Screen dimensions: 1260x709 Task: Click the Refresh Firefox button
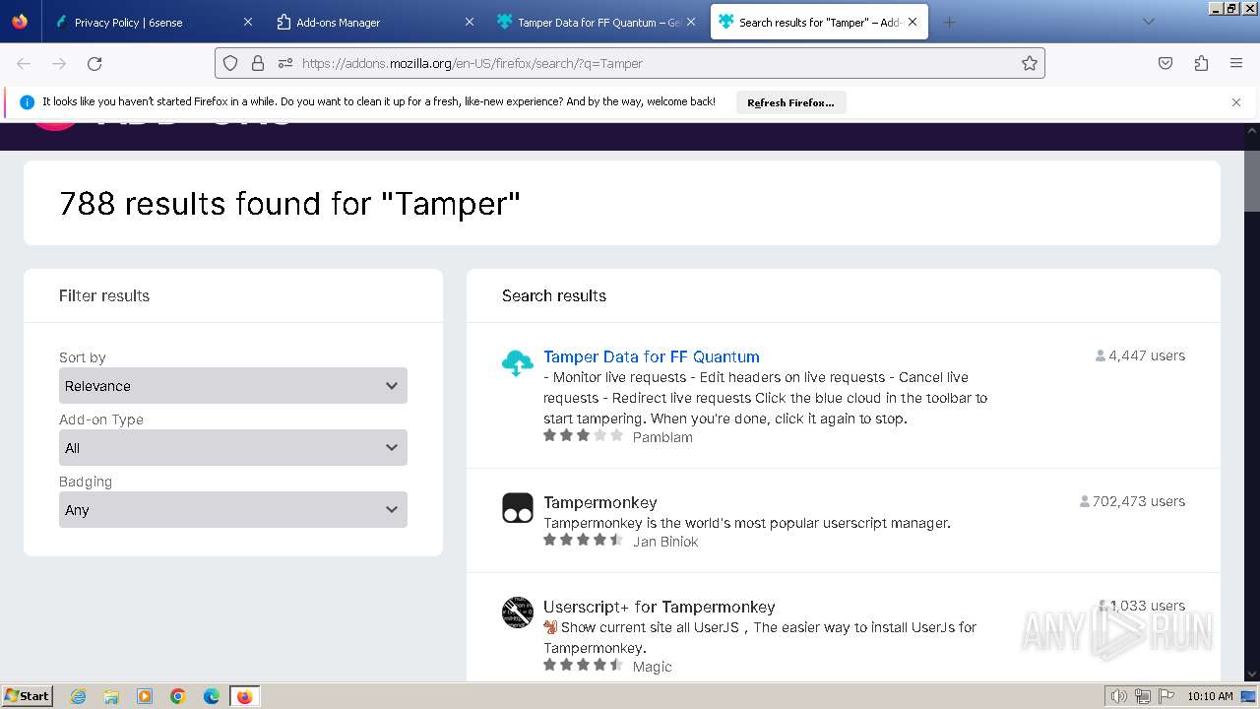pos(790,102)
